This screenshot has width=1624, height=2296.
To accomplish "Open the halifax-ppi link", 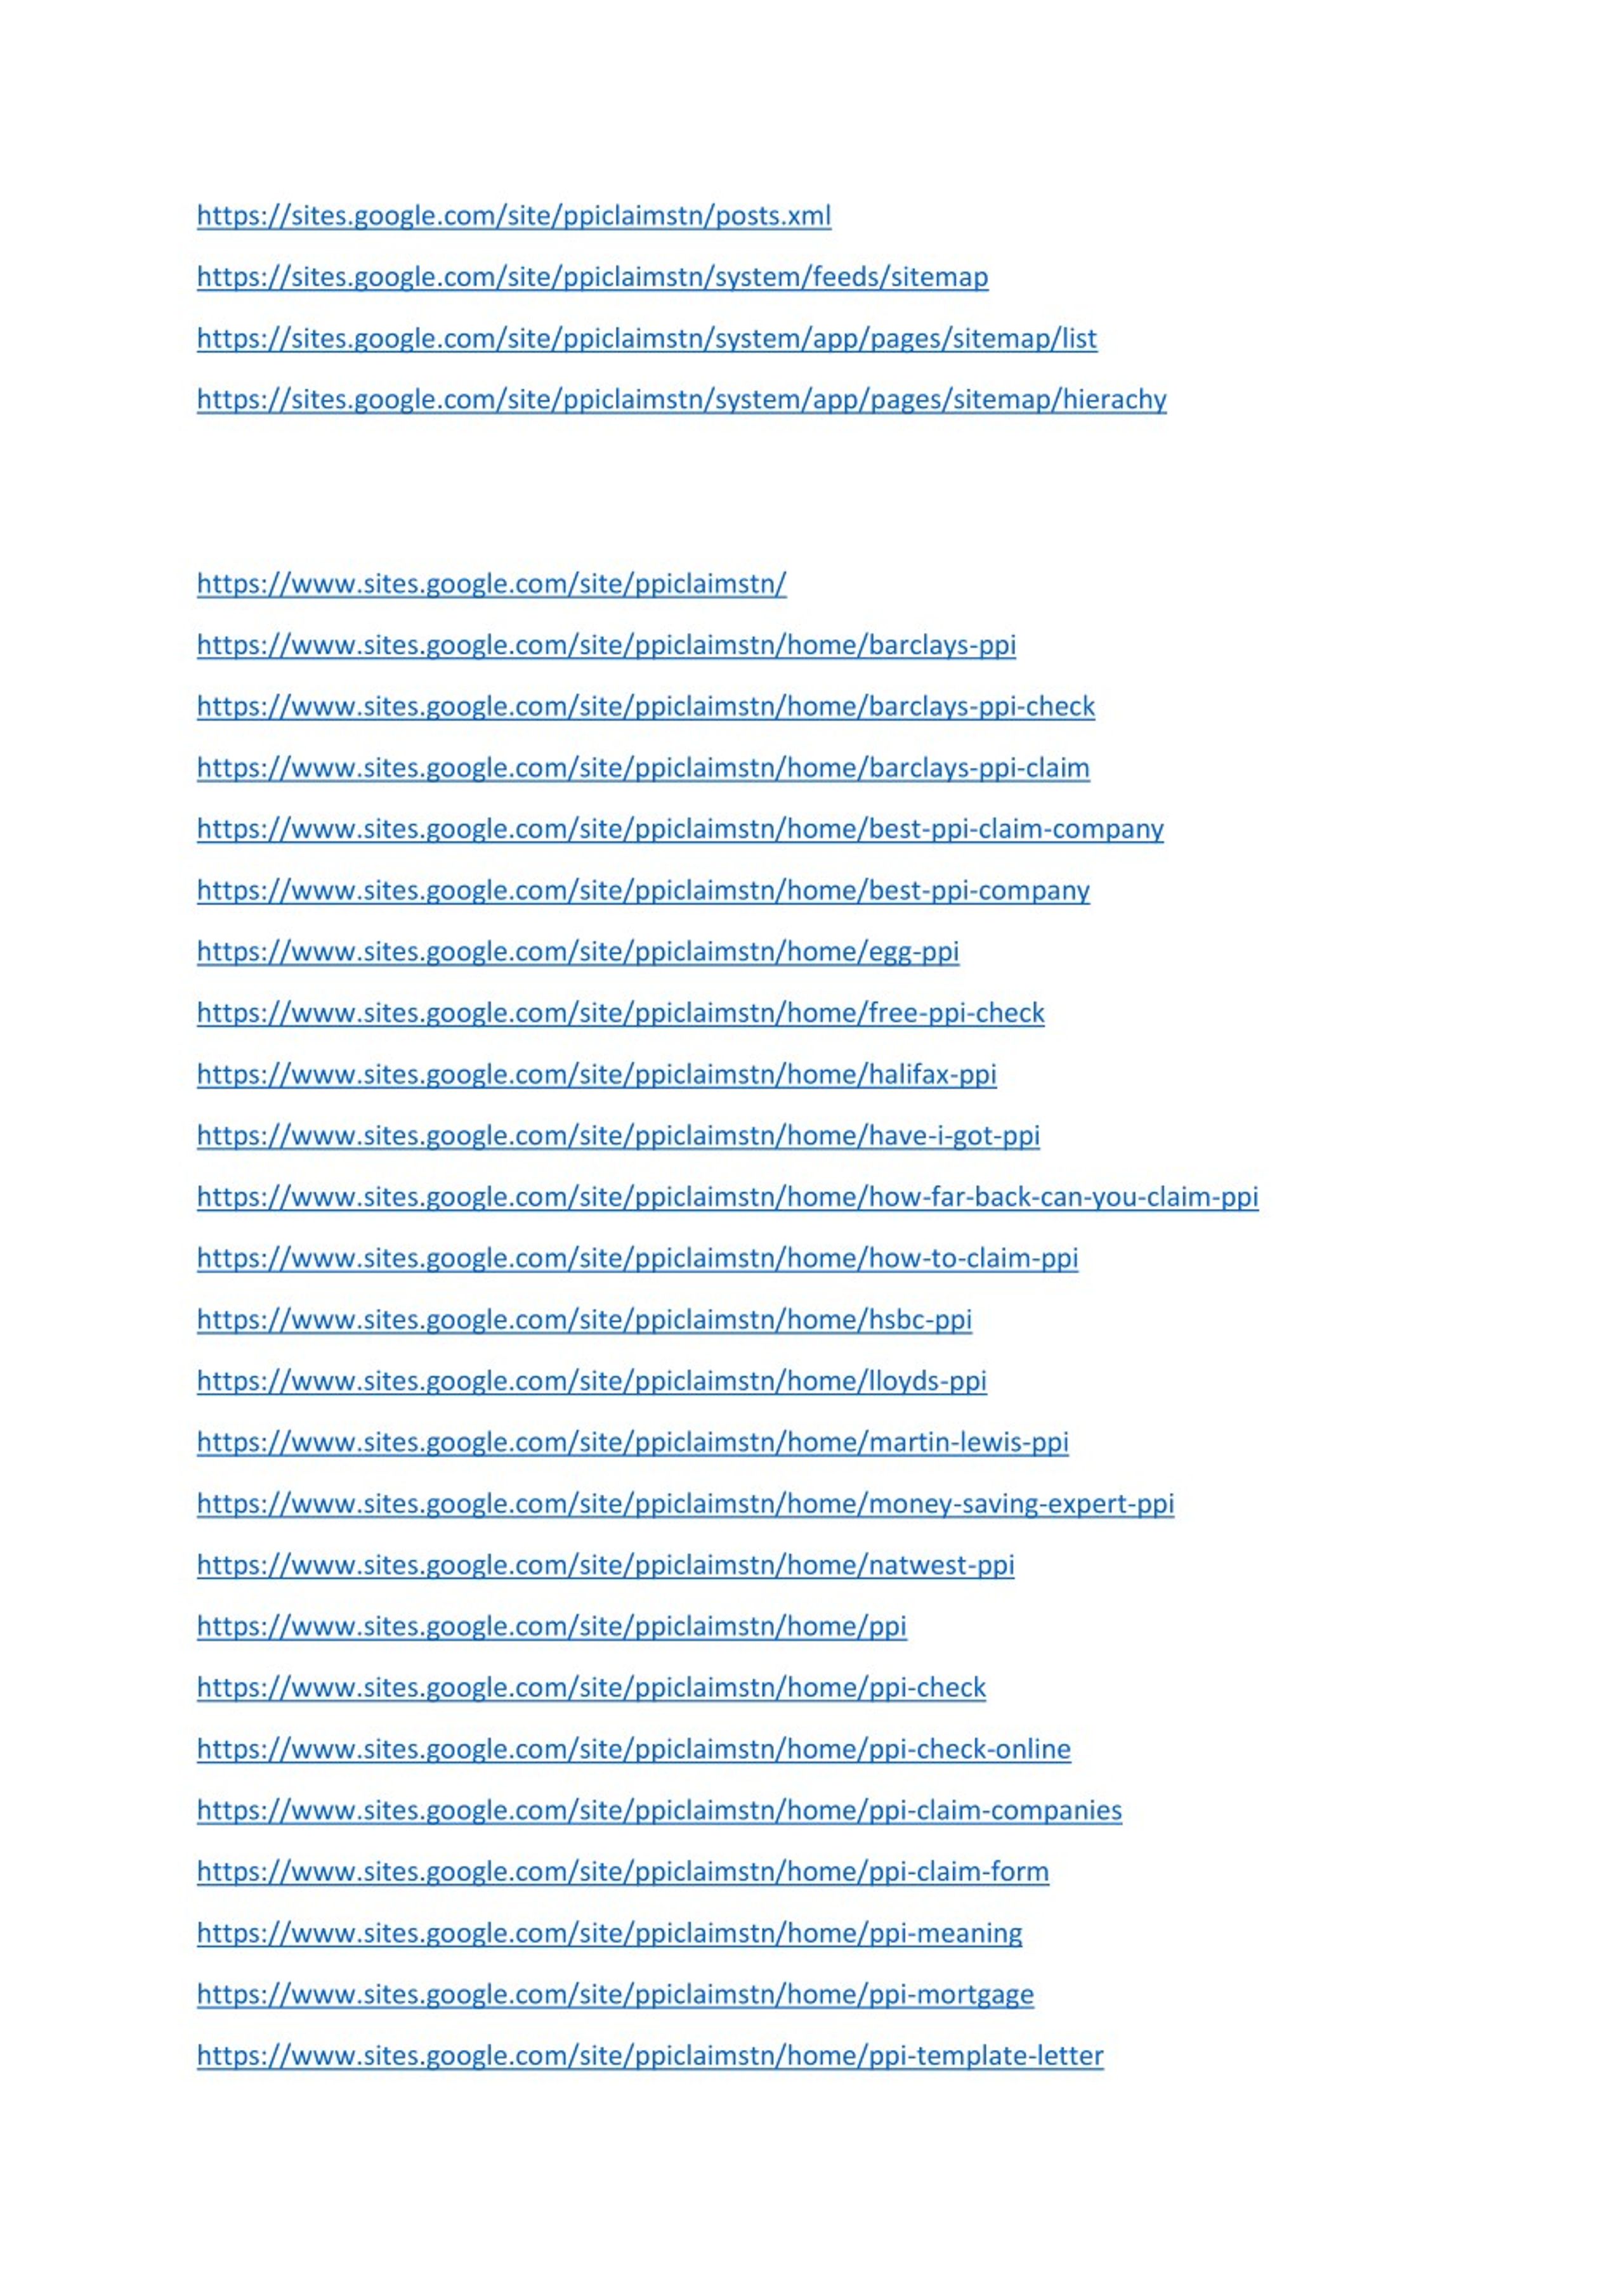I will point(596,1075).
